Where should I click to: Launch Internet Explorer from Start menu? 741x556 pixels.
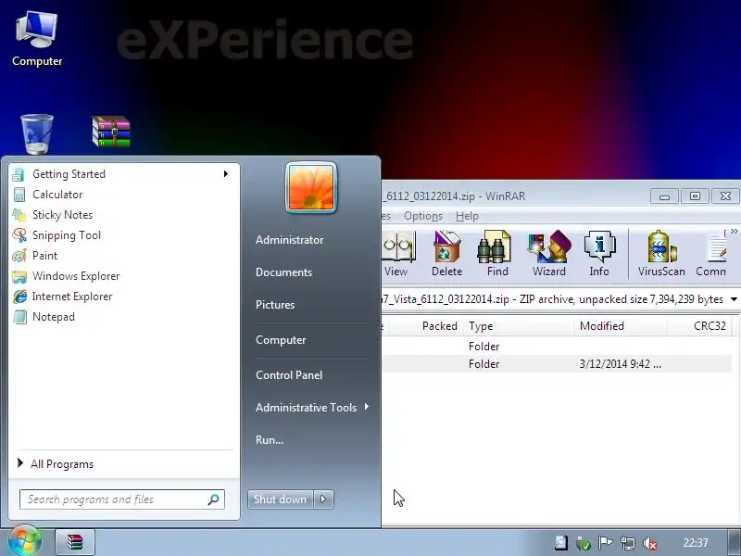tap(72, 297)
